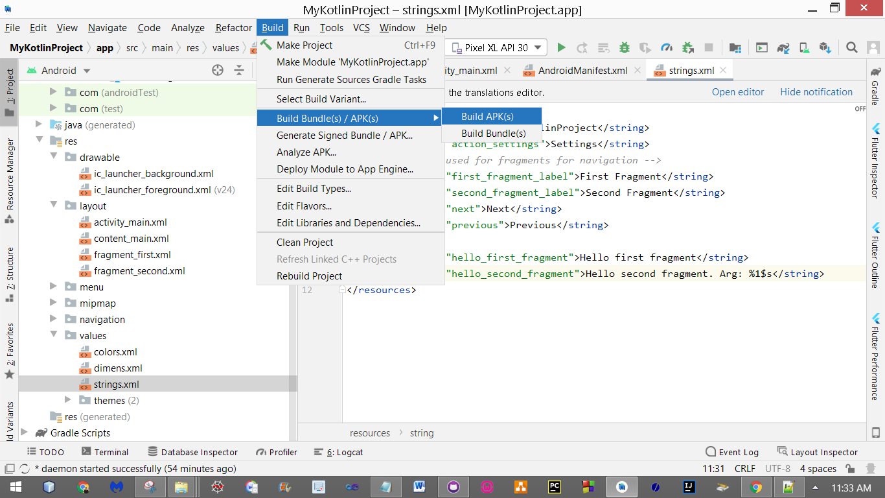Toggle tool window quick access square in status bar
Screen dimensions: 885x498
click(9, 469)
